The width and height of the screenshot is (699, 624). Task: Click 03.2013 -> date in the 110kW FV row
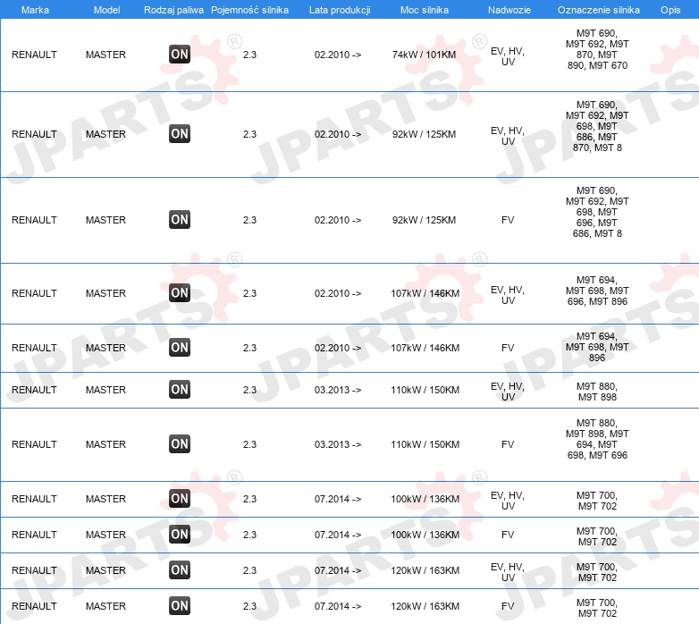click(338, 444)
